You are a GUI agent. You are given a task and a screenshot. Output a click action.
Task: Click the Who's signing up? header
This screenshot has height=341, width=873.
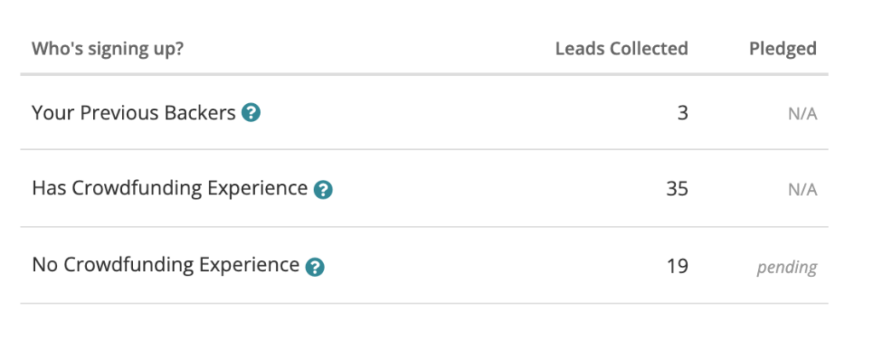coord(107,49)
